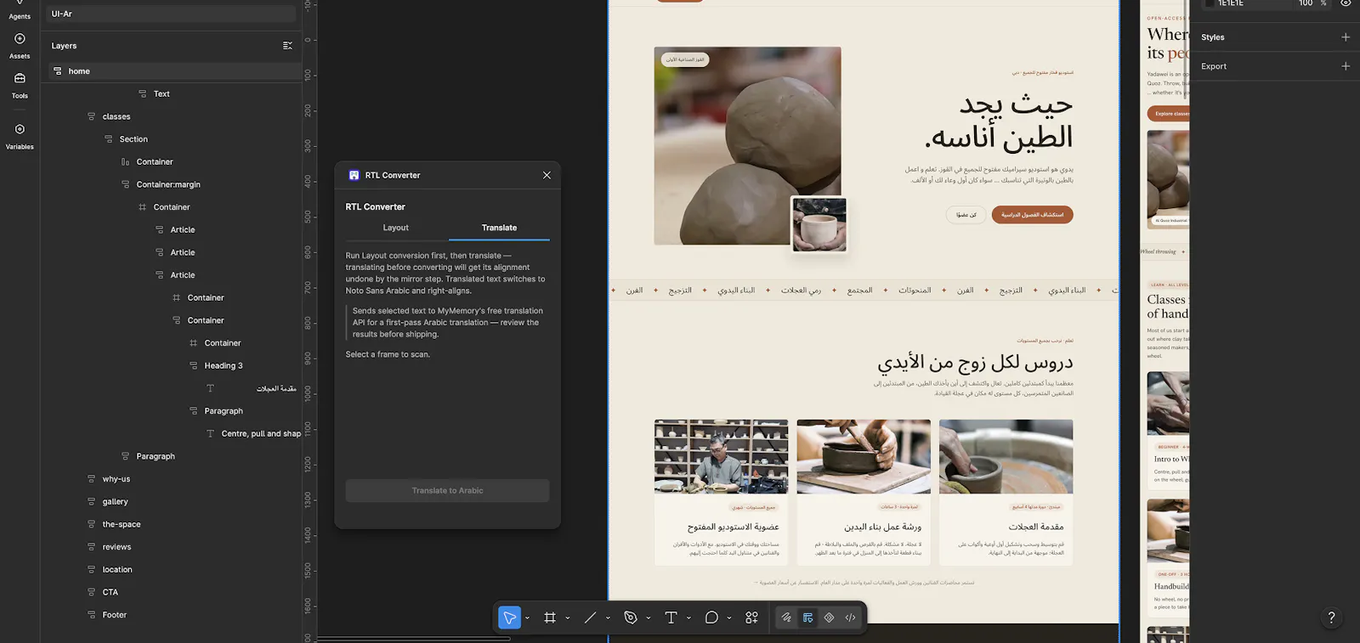Close the RTL Converter plugin panel
The image size is (1360, 643).
click(x=547, y=175)
